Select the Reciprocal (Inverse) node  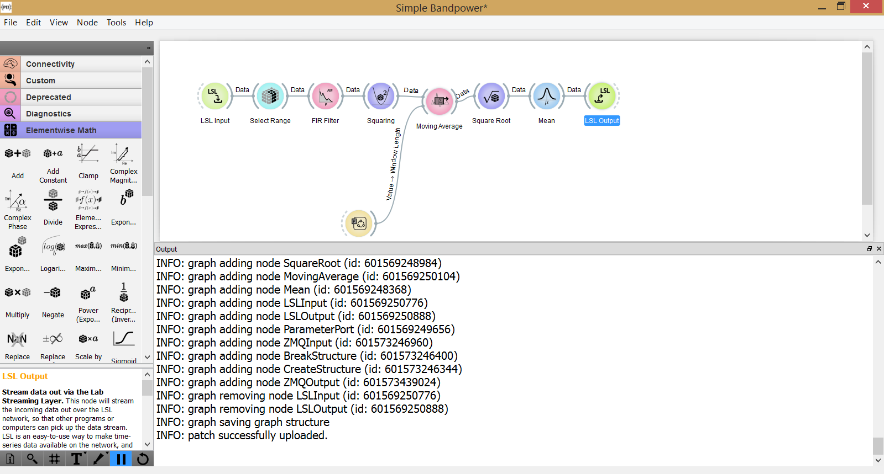[x=124, y=302]
